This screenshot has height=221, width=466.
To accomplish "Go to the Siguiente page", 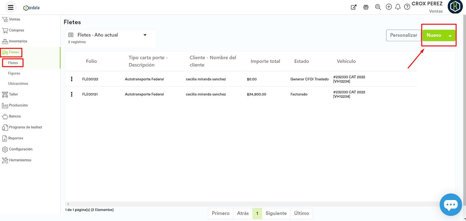I will pyautogui.click(x=276, y=213).
